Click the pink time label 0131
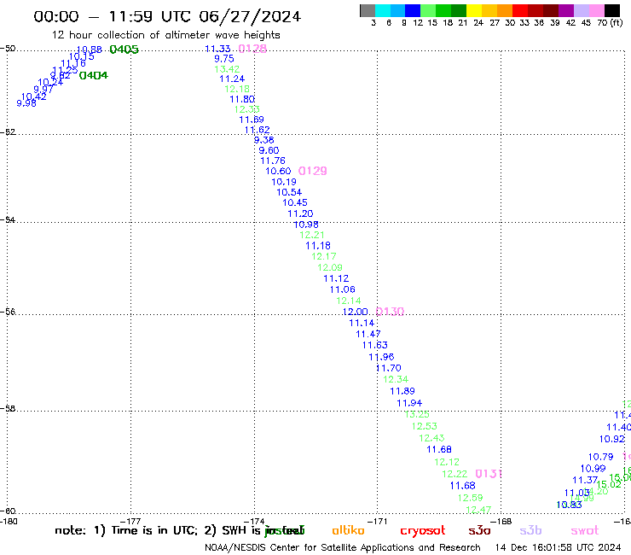This screenshot has width=631, height=555. (489, 474)
